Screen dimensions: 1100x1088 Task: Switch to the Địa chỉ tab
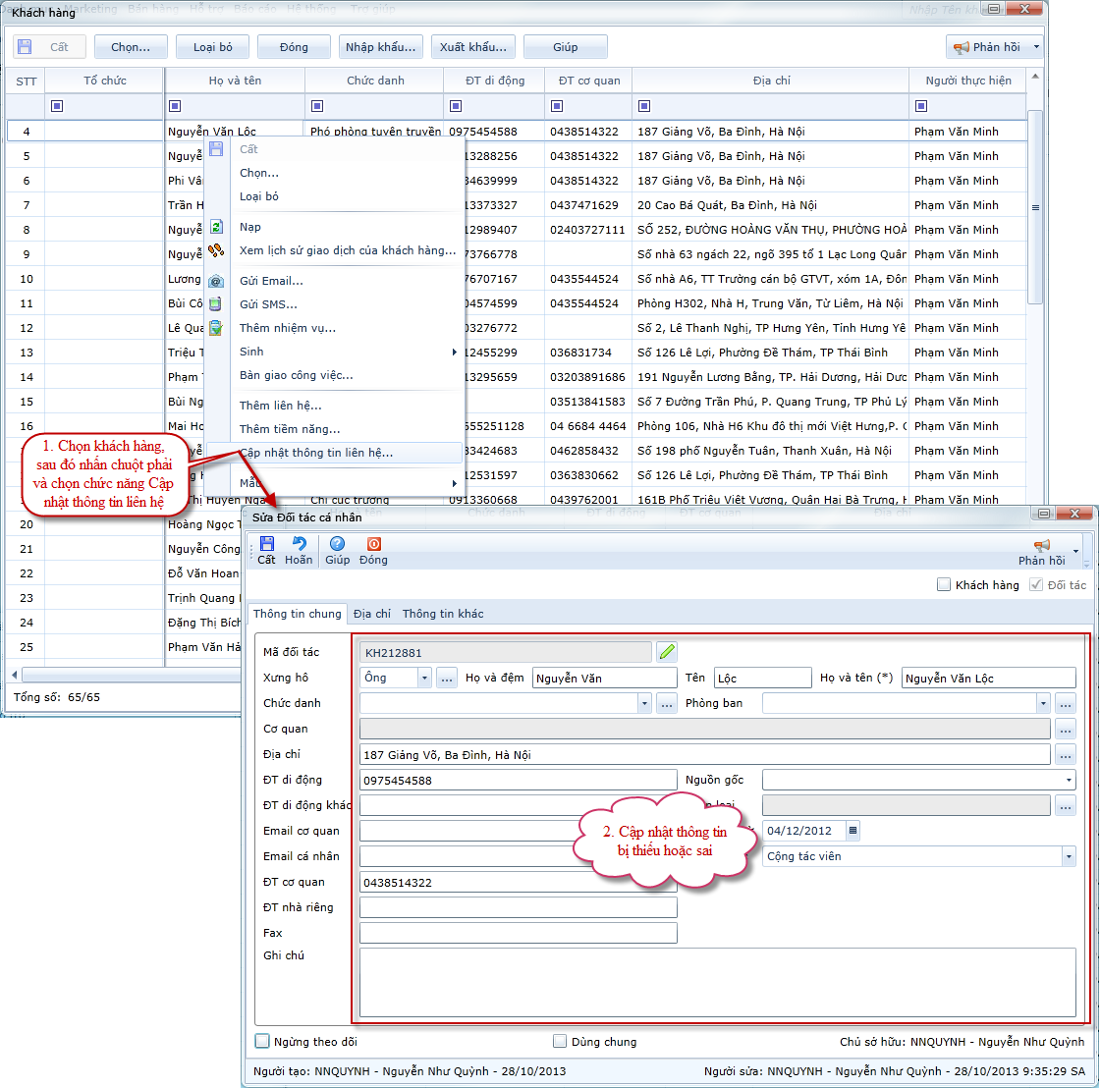372,614
